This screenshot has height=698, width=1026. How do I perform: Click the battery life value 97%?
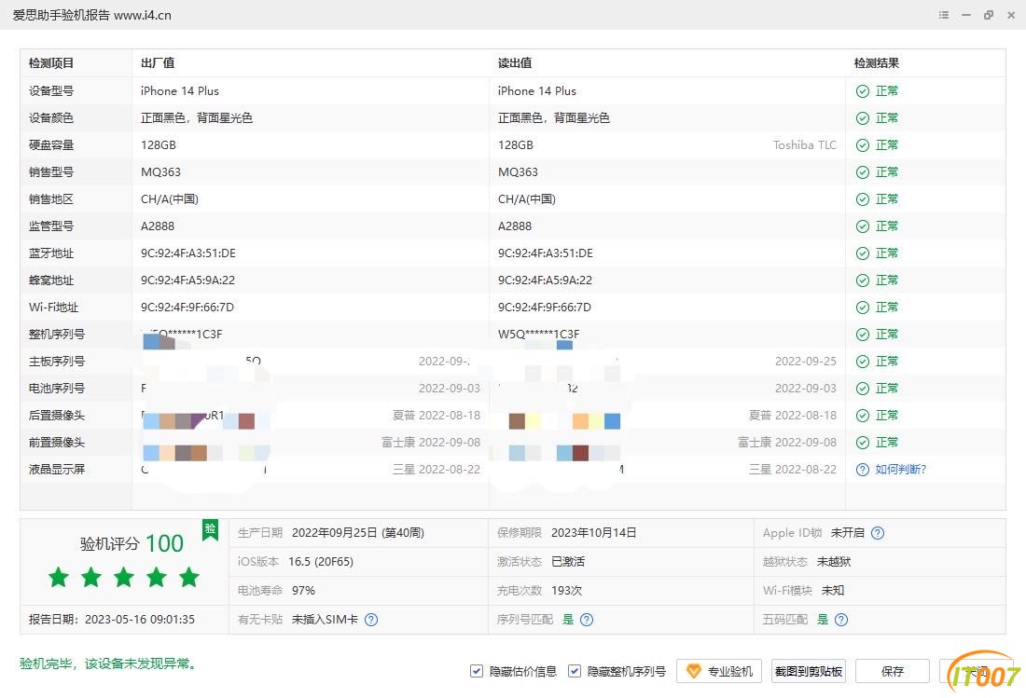coord(304,591)
